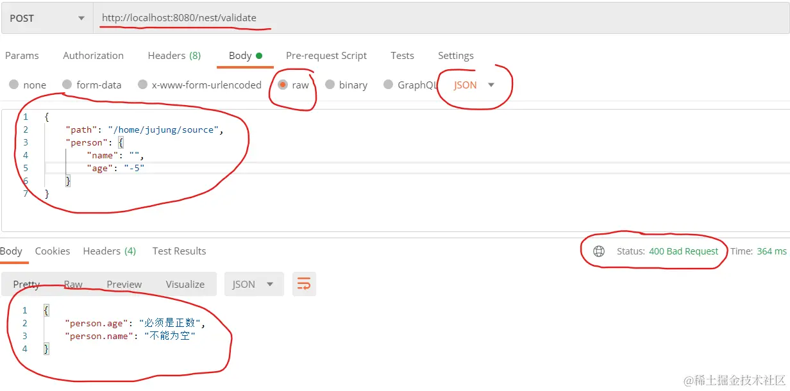Open the POST method dropdown
The image size is (790, 391).
click(x=47, y=18)
